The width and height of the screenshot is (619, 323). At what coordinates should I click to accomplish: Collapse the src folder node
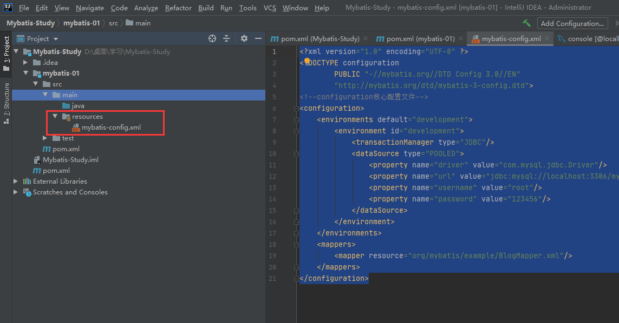pos(36,84)
